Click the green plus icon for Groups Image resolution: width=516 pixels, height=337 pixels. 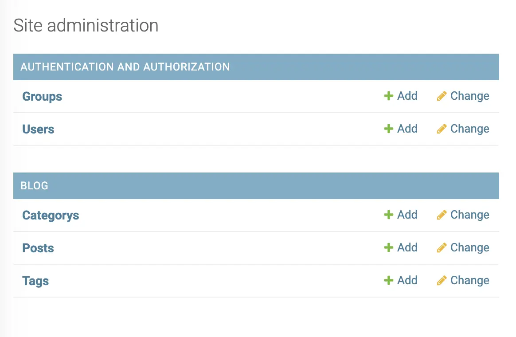point(389,96)
